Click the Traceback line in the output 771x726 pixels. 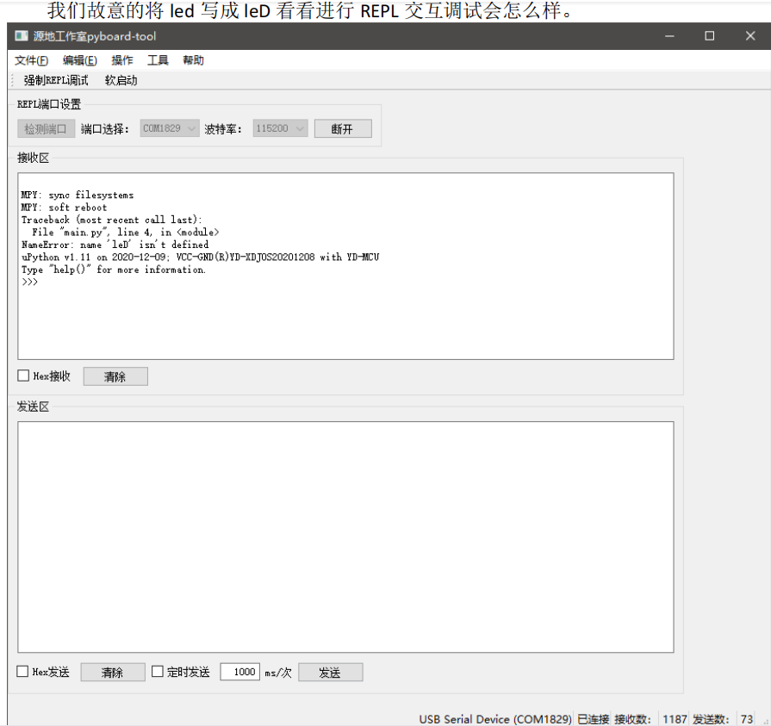[112, 220]
